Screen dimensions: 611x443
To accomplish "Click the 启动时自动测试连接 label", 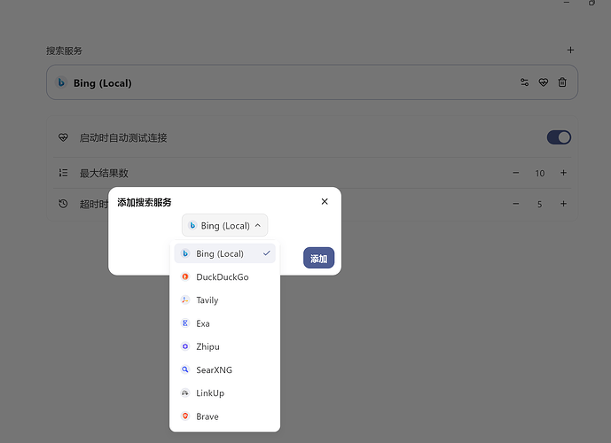I will [x=123, y=138].
